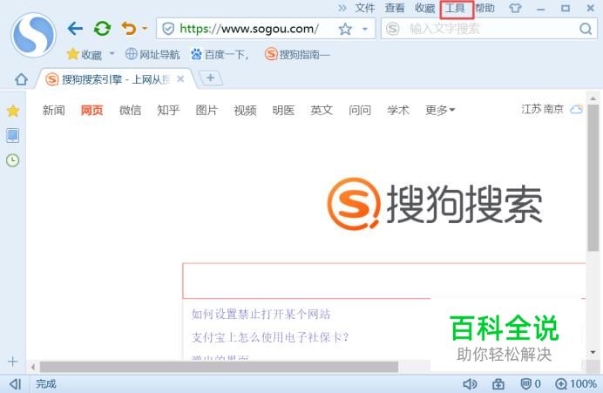Select the 搜狗搜索引擎 tab
The image size is (603, 393).
pyautogui.click(x=115, y=79)
